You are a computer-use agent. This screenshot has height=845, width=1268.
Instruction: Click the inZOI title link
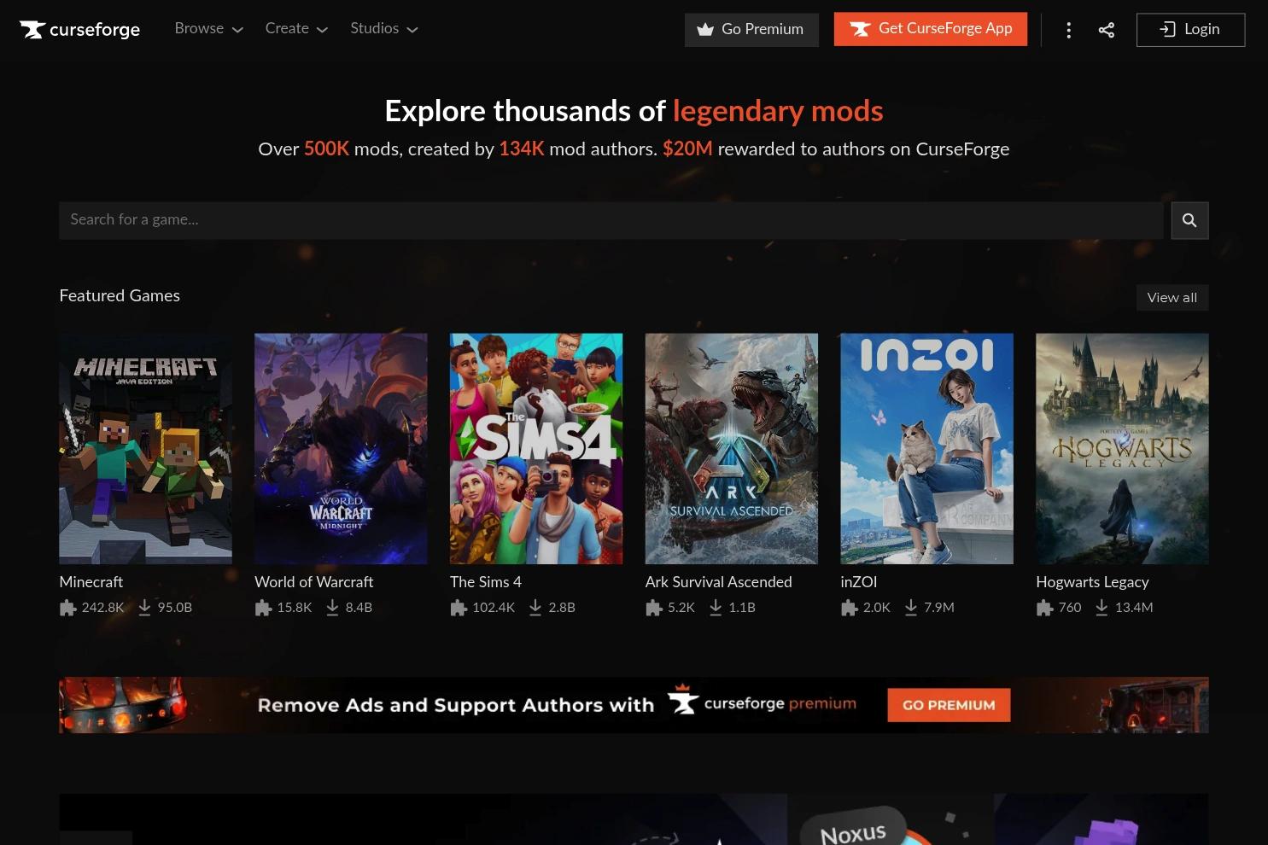[x=859, y=582]
